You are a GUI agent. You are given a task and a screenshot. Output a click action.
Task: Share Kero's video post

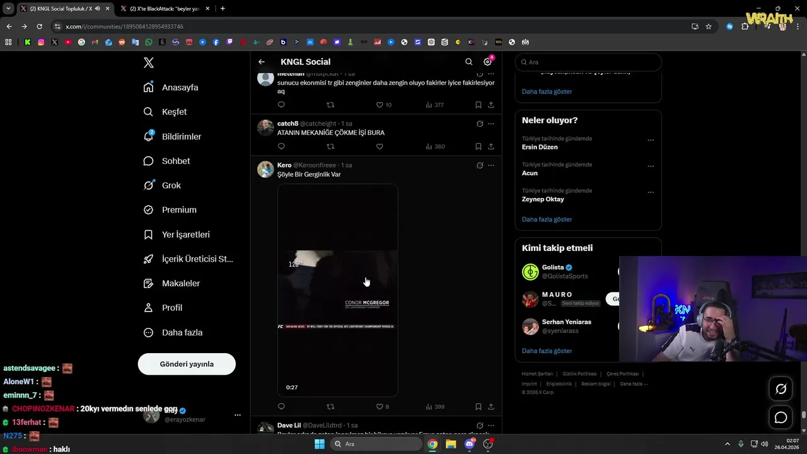[x=491, y=407]
